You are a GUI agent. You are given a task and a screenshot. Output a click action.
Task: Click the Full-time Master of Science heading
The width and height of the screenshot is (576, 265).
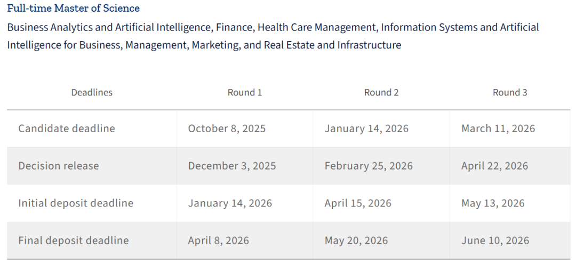click(74, 8)
